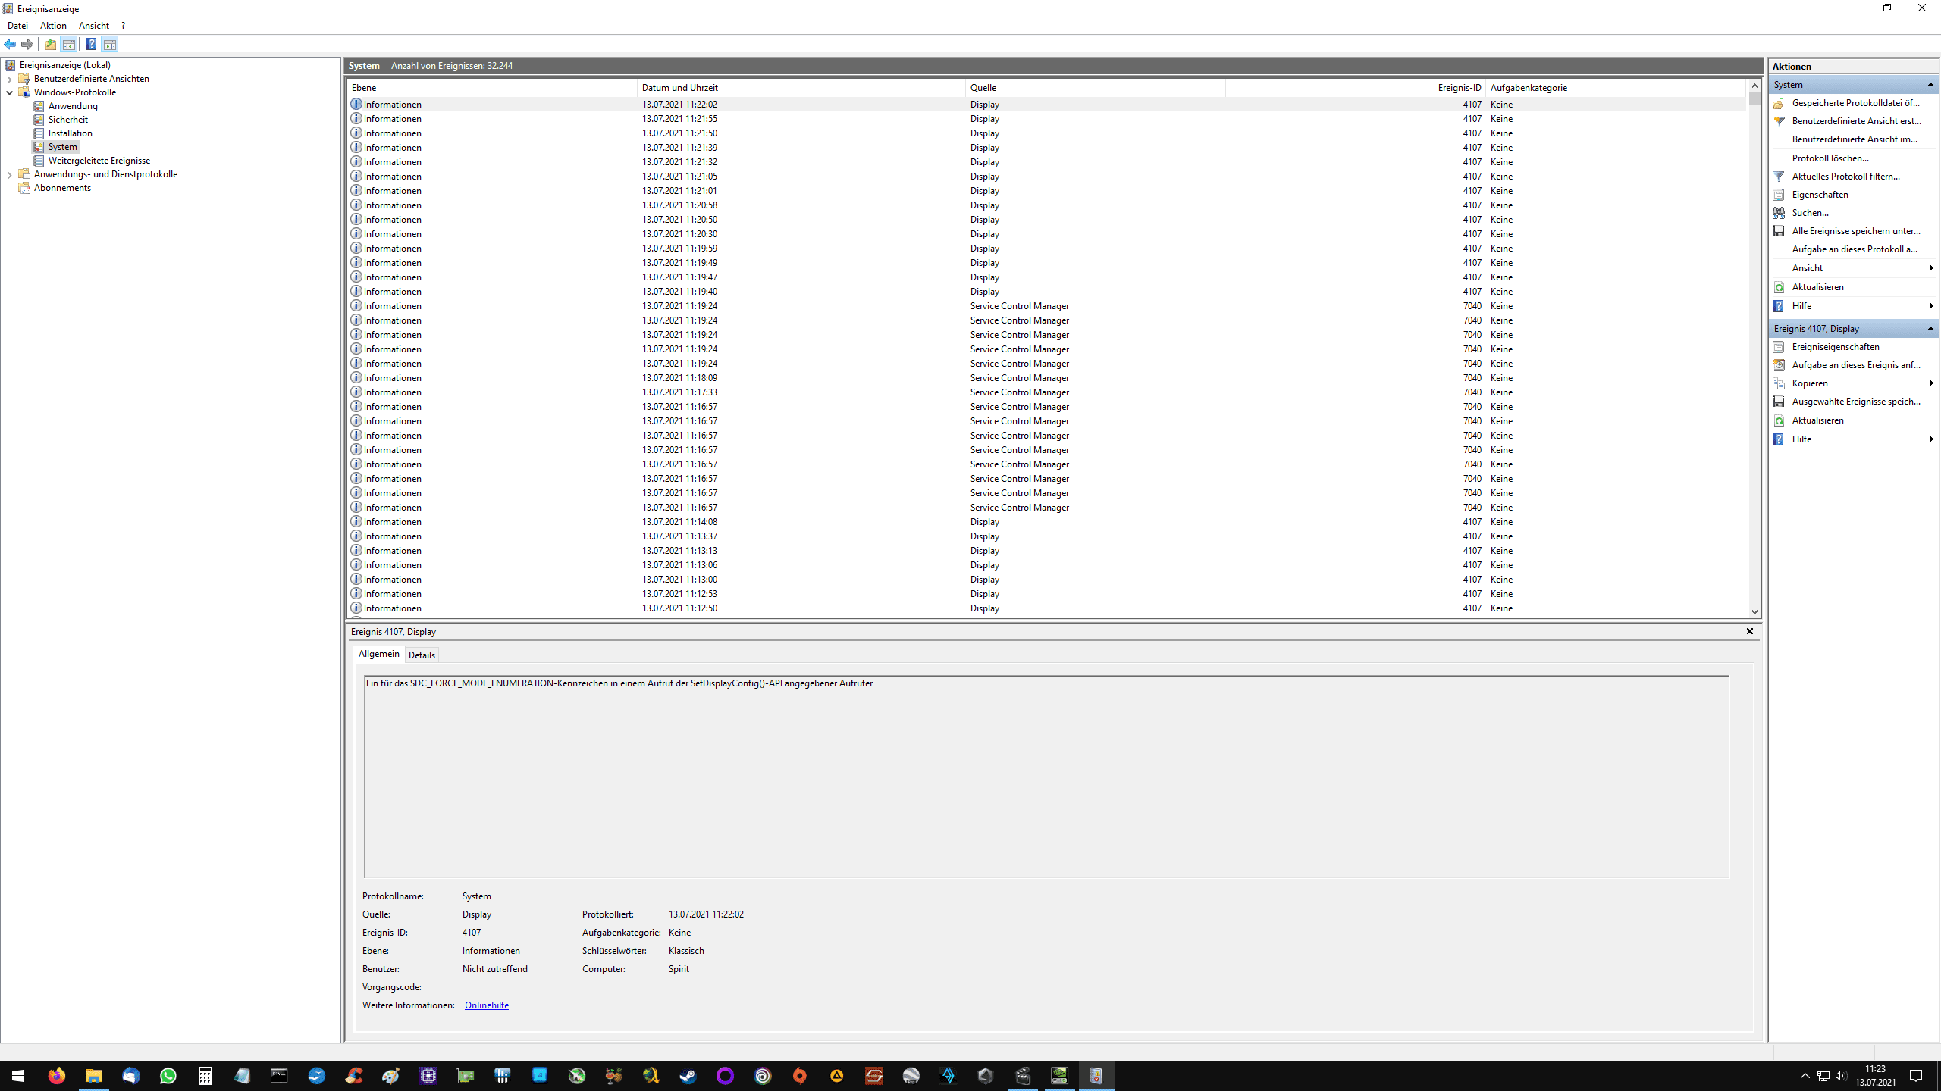The image size is (1941, 1091).
Task: Click the event description text box
Action: coord(1046,777)
